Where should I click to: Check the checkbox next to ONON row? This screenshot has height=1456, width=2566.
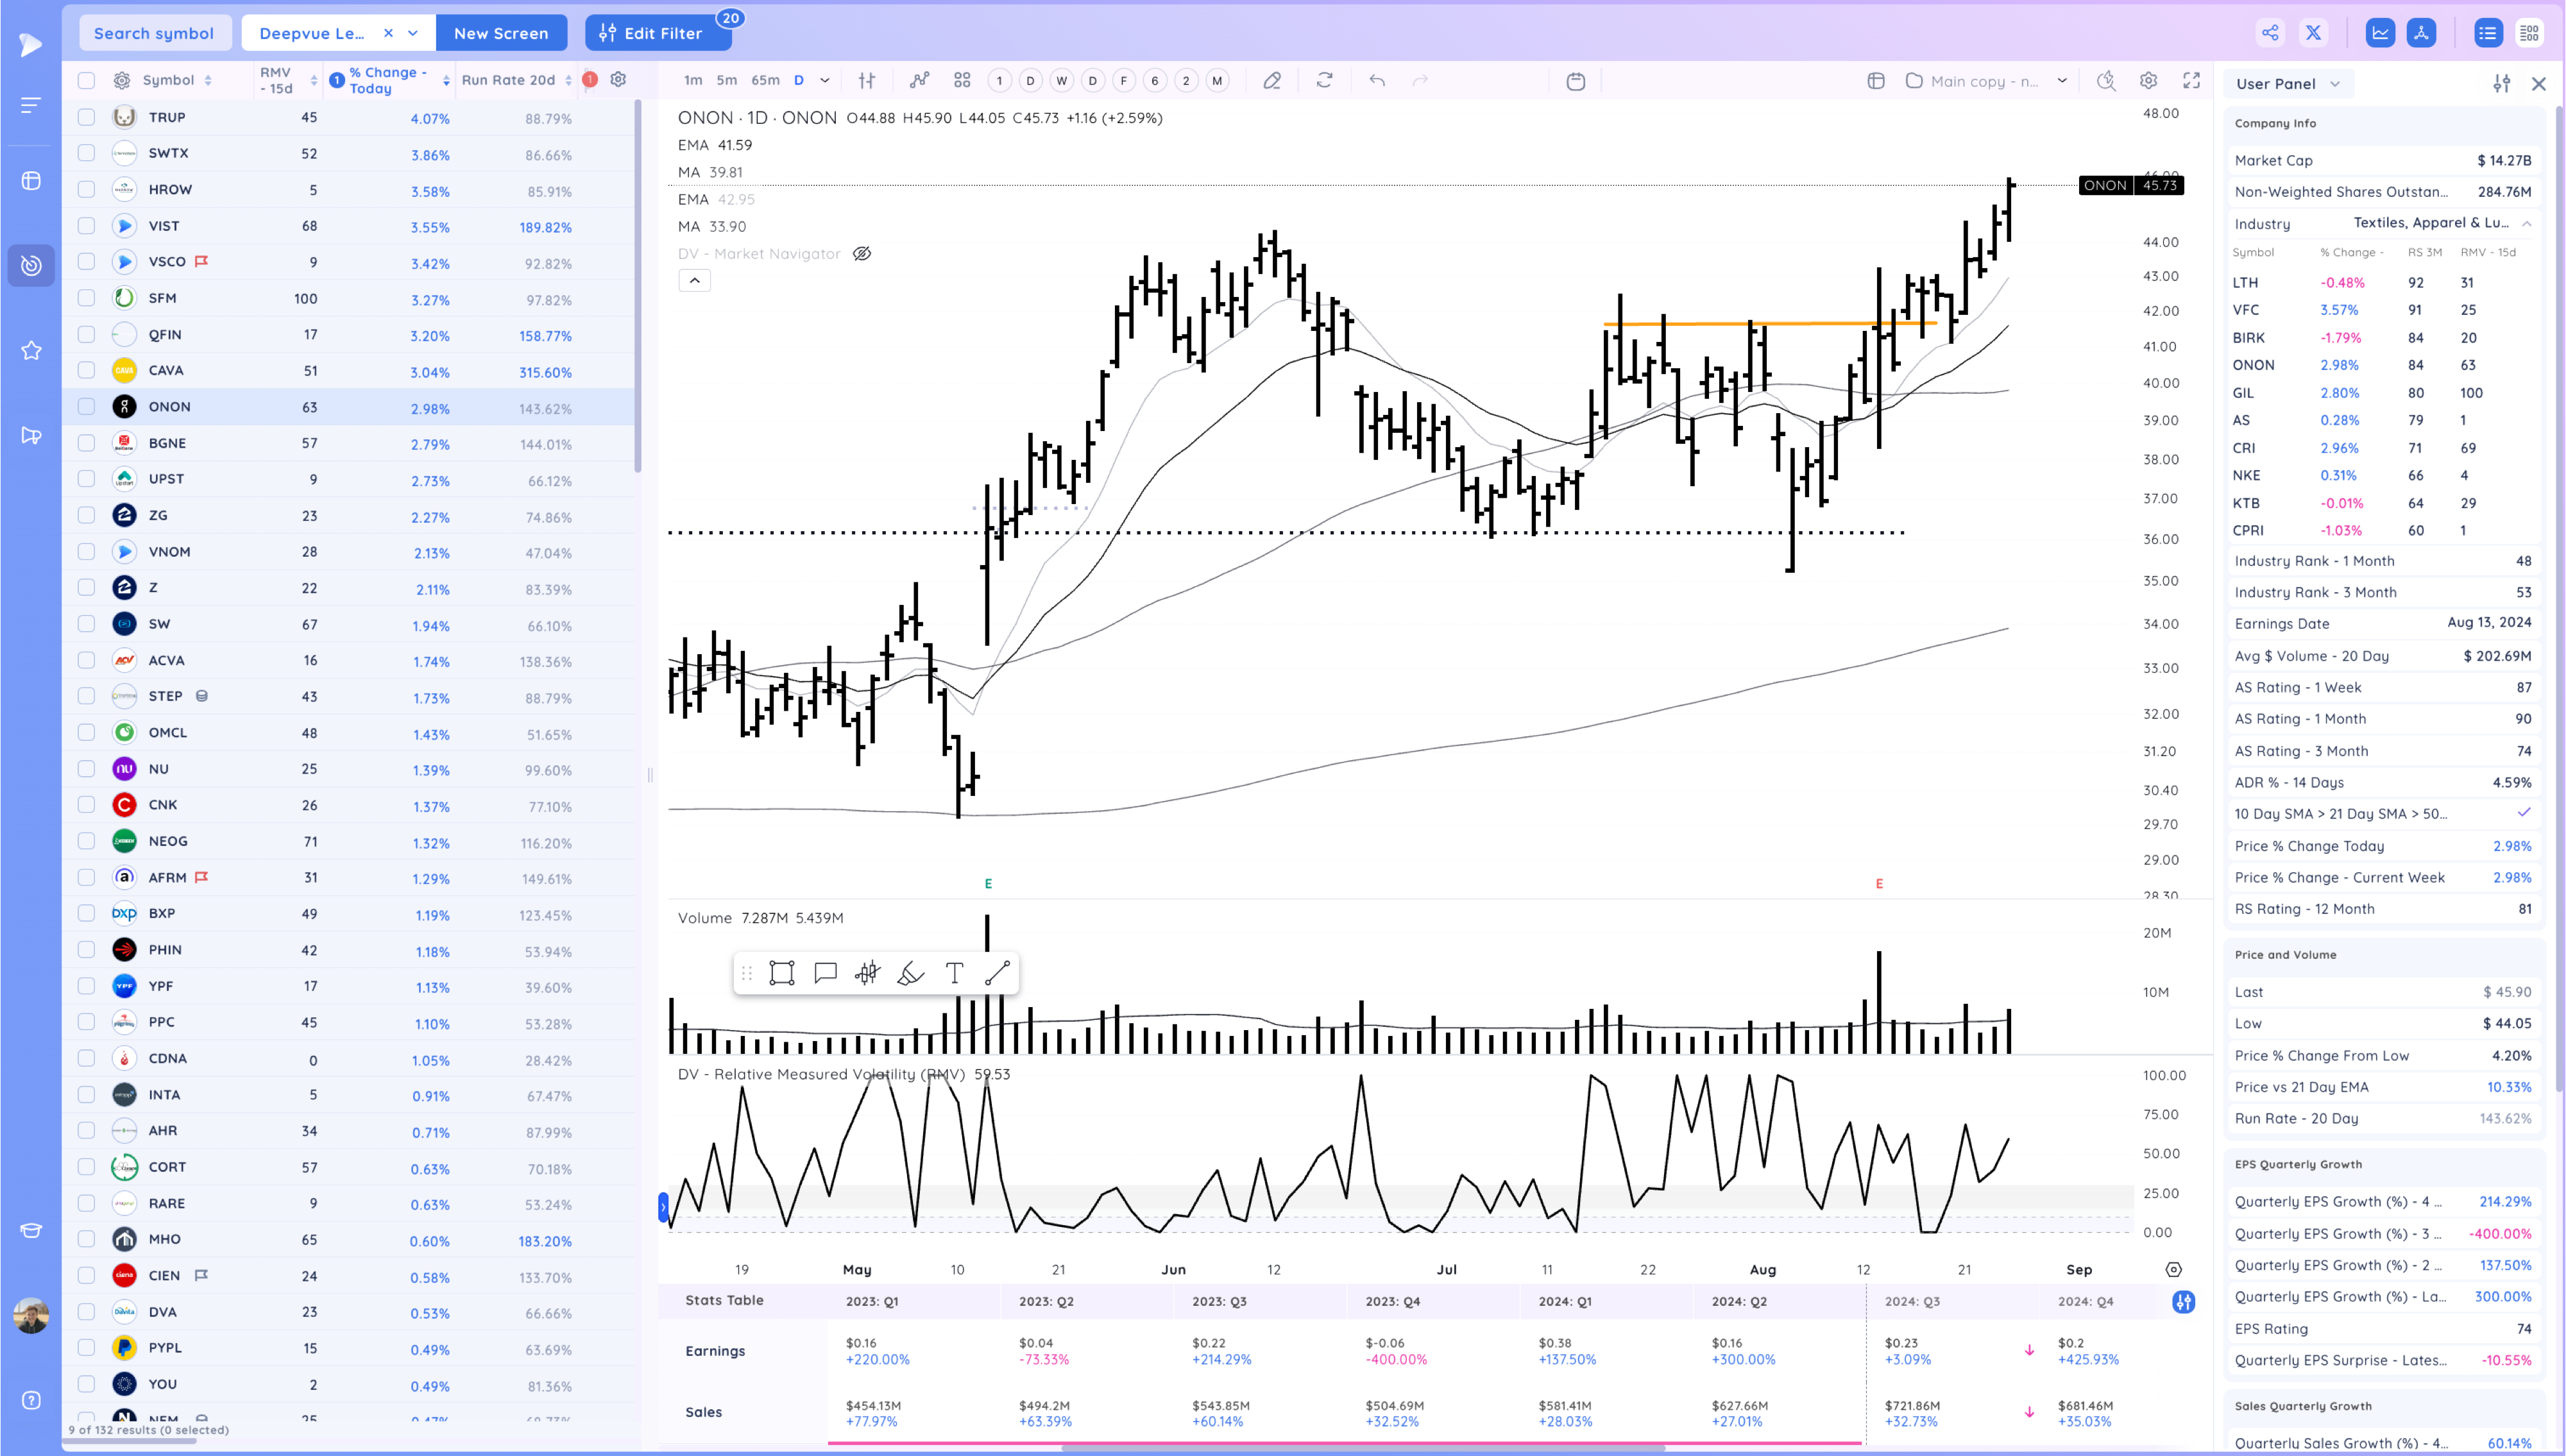pos(86,407)
